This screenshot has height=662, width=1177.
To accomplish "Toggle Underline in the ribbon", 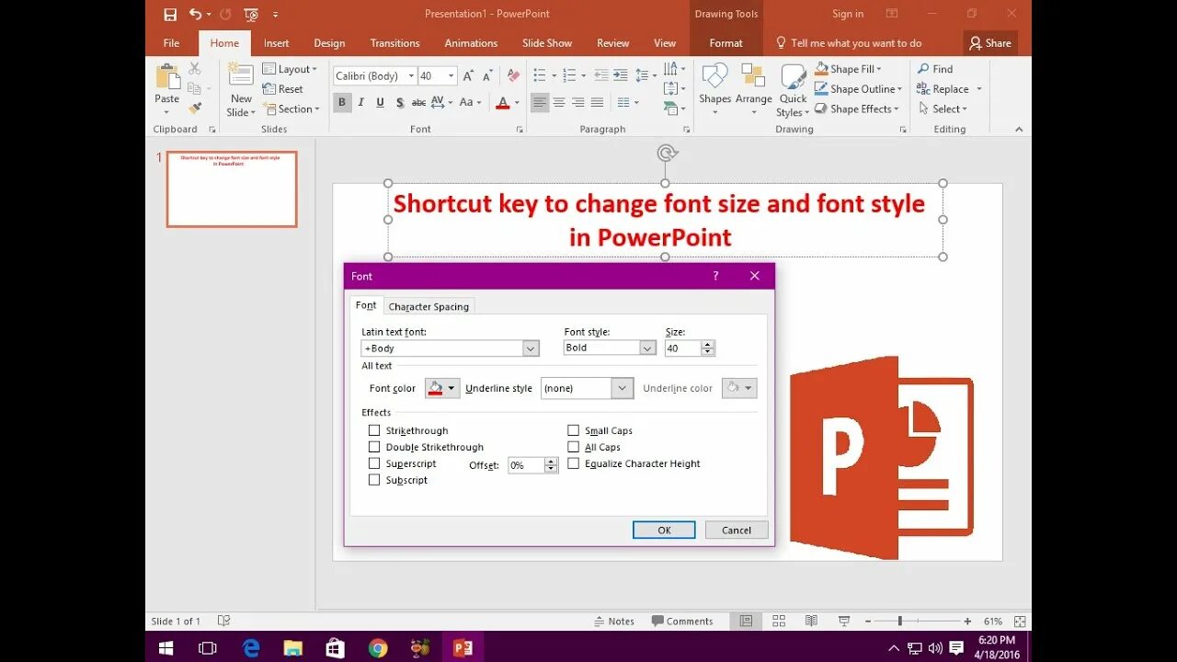I will (x=380, y=103).
